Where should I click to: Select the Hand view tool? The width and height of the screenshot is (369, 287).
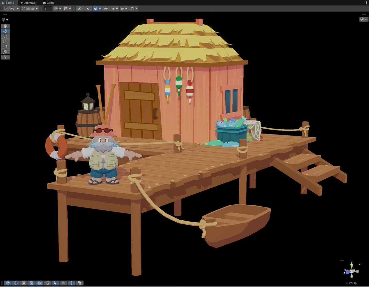pyautogui.click(x=6, y=26)
